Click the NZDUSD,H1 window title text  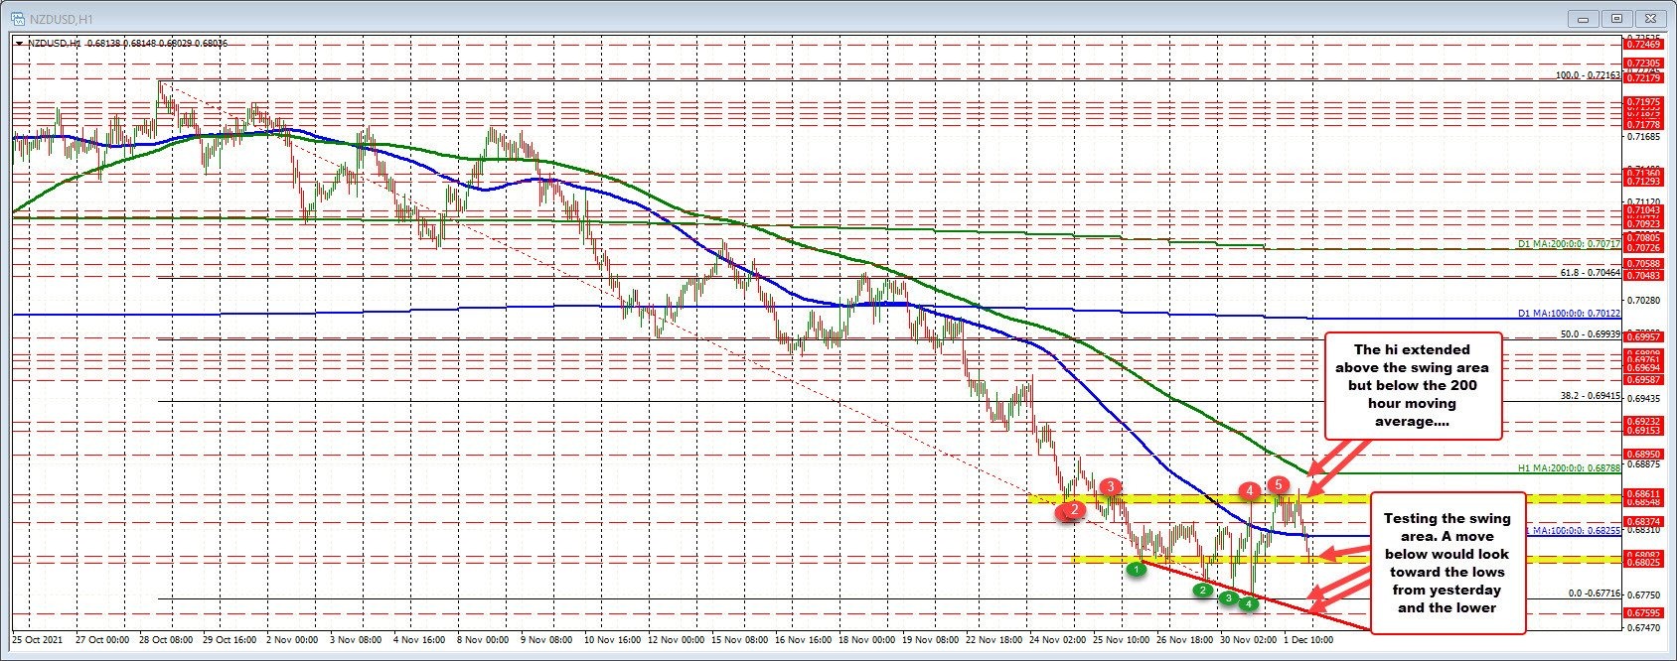60,18
